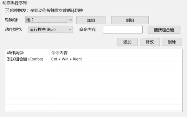Viewport: 187px width, 117px height.
Task: Click the 修改 button
Action: pyautogui.click(x=150, y=42)
